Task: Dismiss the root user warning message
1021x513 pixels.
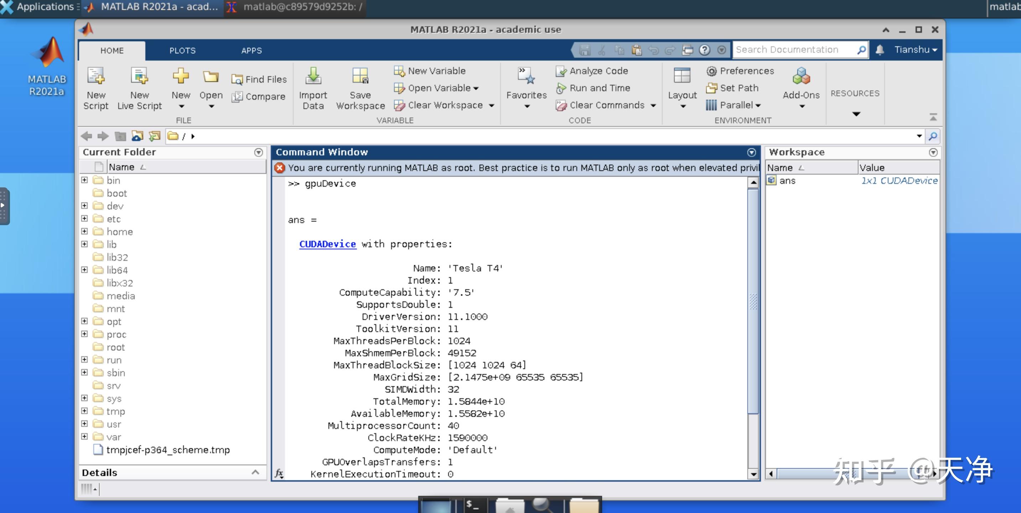Action: tap(280, 168)
